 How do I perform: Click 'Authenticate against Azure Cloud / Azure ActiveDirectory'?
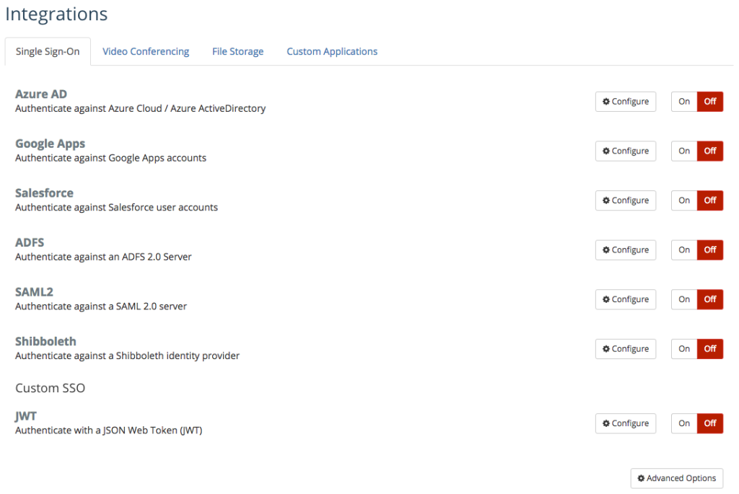coord(141,108)
